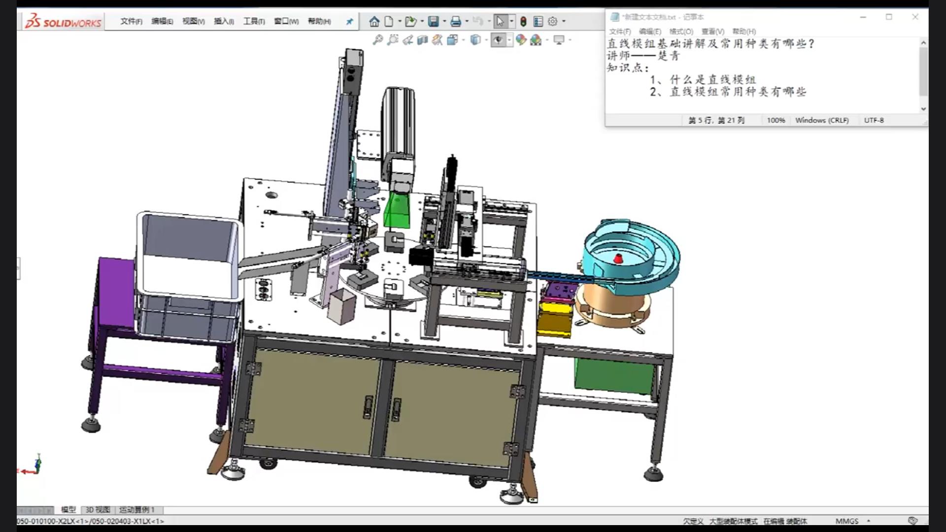Click the Previous View icon
This screenshot has height=532, width=946.
pos(407,40)
